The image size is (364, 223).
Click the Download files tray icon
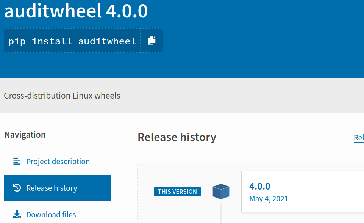(x=17, y=215)
